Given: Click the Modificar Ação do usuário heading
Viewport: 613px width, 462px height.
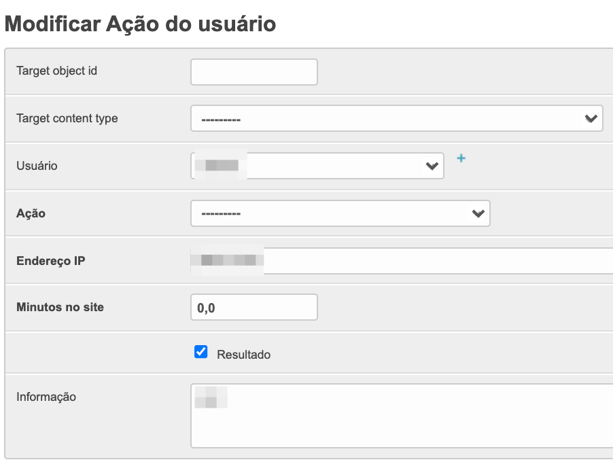Looking at the screenshot, I should tap(140, 24).
